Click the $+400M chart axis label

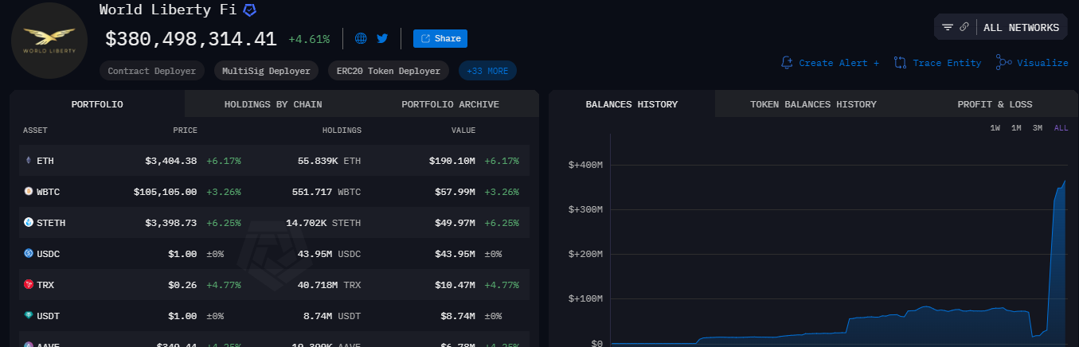[x=584, y=165]
